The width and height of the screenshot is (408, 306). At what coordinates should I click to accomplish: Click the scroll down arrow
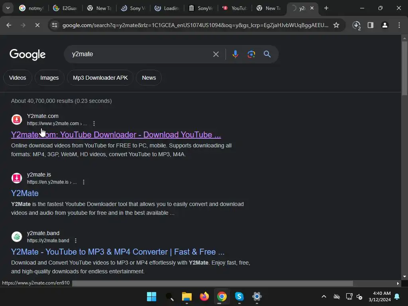point(404,277)
